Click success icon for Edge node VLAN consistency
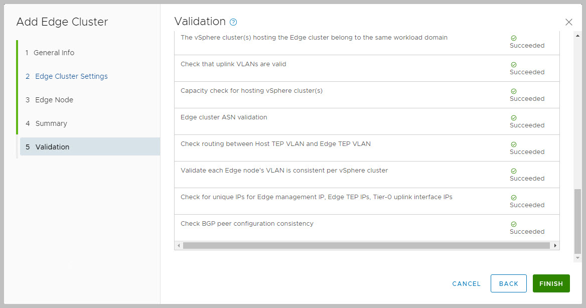Screen dimensions: 586x308 point(513,171)
